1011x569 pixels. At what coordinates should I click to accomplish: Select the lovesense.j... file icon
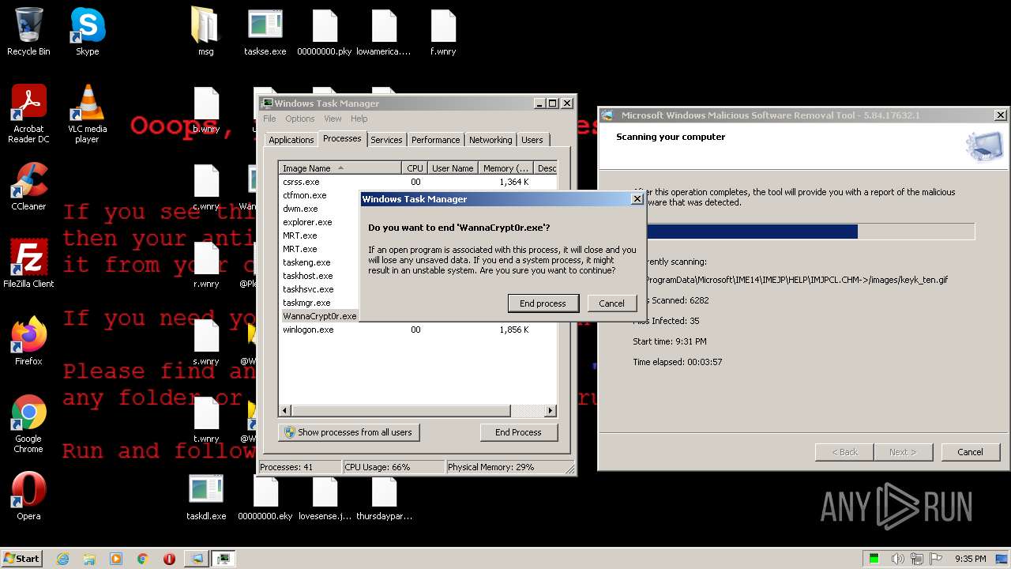(325, 496)
